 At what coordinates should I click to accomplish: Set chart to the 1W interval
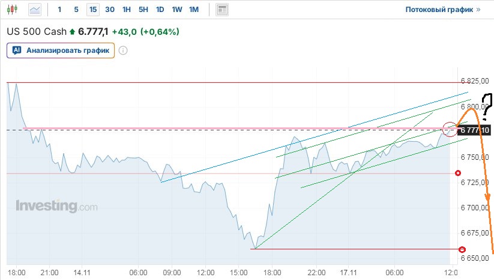coord(176,10)
